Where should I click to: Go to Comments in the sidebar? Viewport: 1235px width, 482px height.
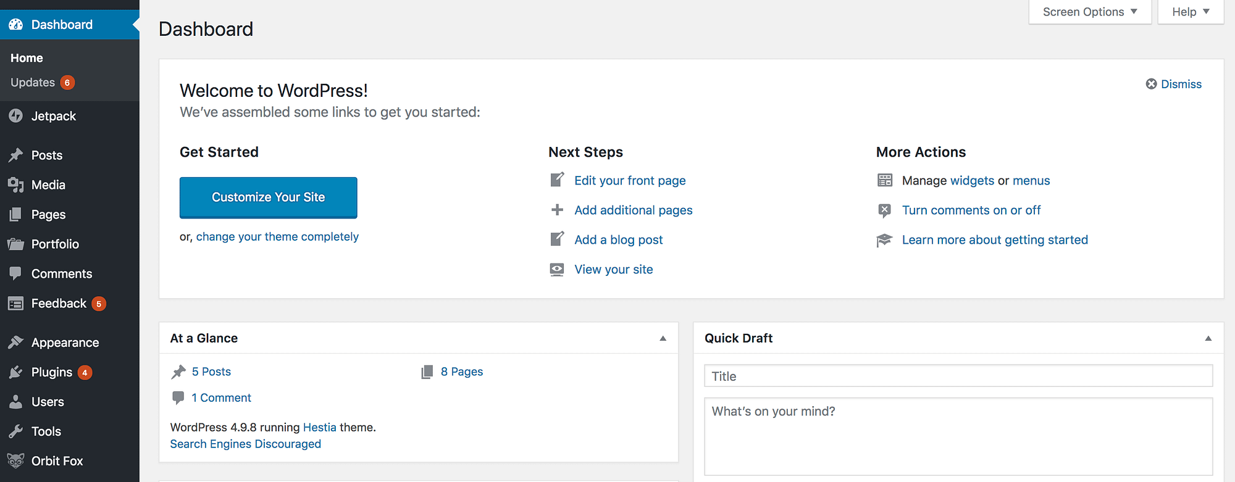(x=61, y=273)
